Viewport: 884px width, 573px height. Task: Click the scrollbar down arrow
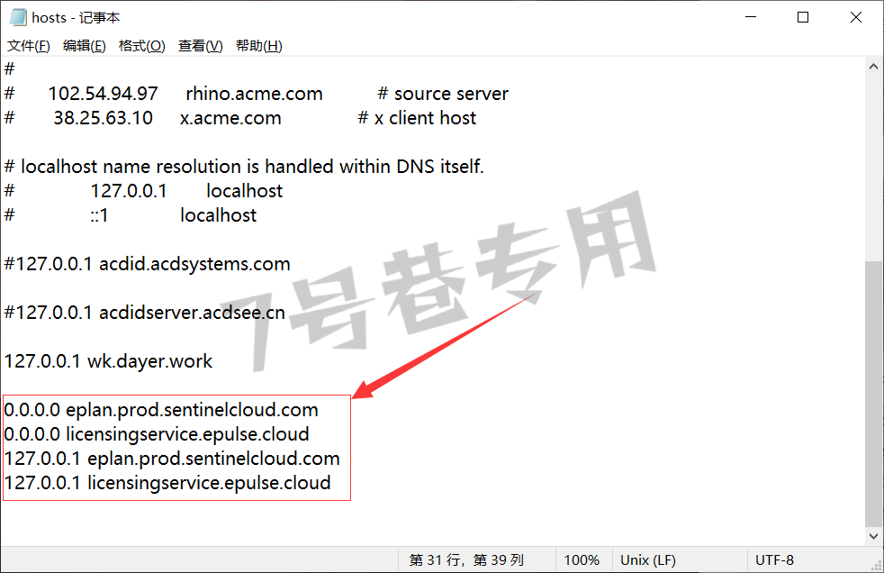(x=873, y=536)
